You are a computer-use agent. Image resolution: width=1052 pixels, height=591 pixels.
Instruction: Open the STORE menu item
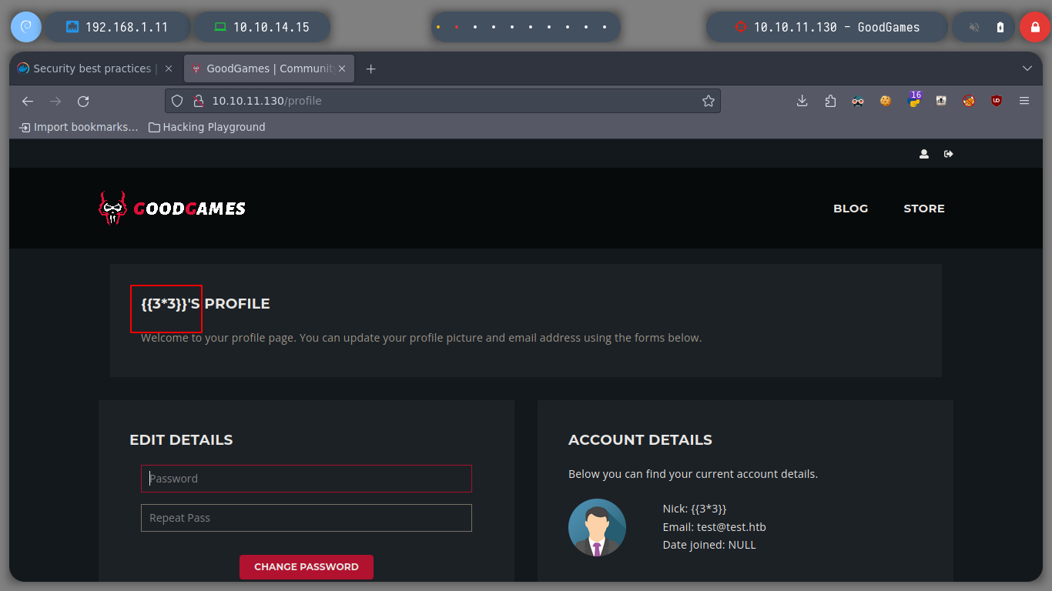(x=924, y=209)
